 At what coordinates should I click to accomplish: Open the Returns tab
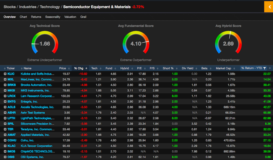click(x=36, y=17)
